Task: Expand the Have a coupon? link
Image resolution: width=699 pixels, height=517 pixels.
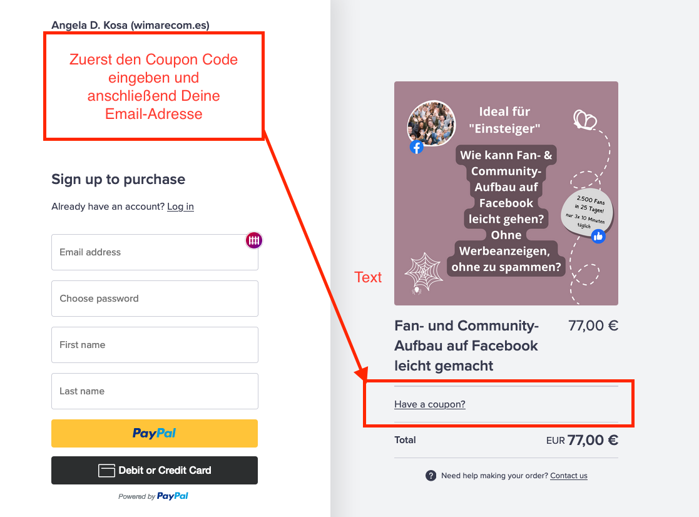Action: (430, 404)
